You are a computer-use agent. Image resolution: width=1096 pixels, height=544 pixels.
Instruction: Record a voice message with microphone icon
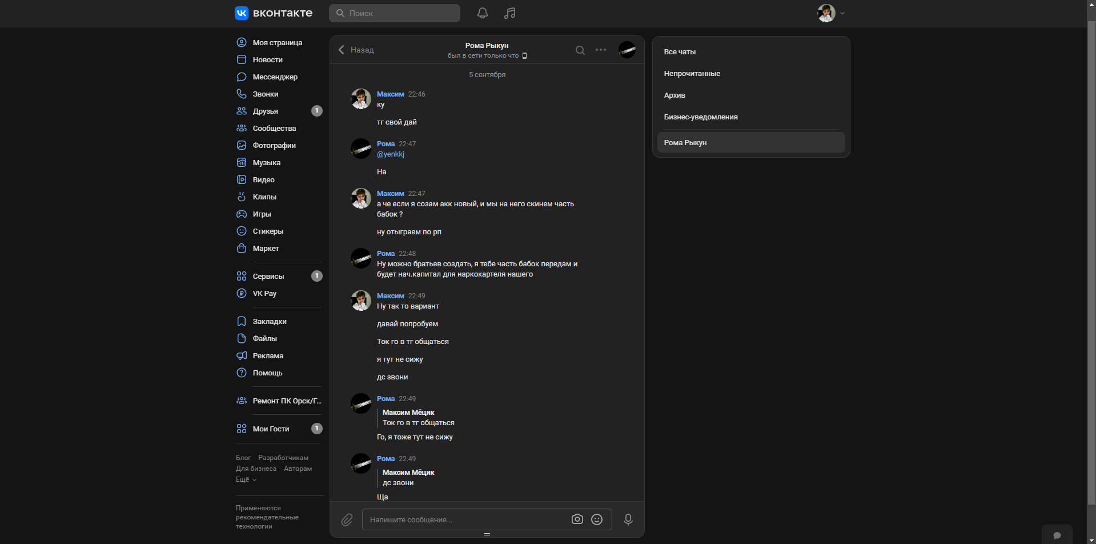tap(628, 519)
